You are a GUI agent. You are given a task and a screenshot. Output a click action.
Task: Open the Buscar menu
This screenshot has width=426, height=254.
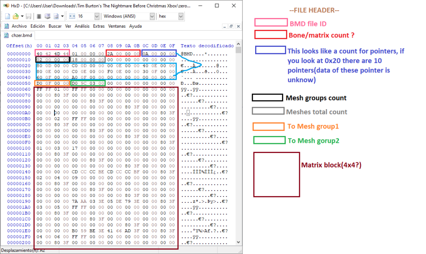pos(55,26)
